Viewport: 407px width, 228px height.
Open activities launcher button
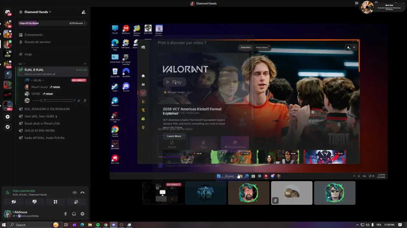pos(55,202)
